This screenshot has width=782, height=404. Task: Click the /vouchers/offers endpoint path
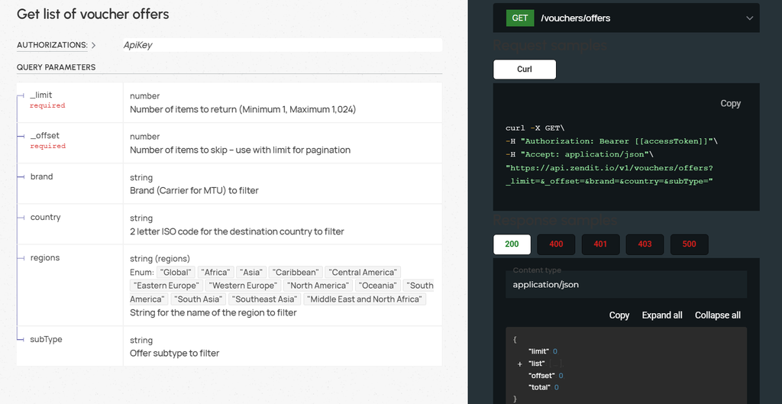coord(576,18)
